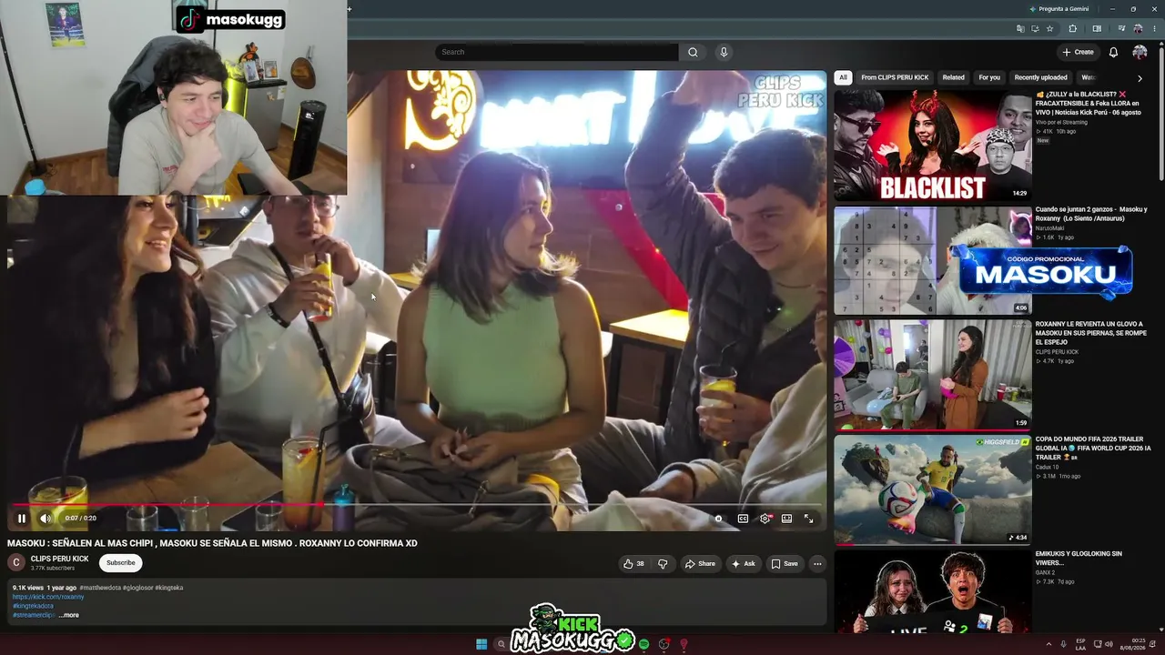Image resolution: width=1165 pixels, height=655 pixels.
Task: Open the Windows Start menu
Action: (x=481, y=644)
